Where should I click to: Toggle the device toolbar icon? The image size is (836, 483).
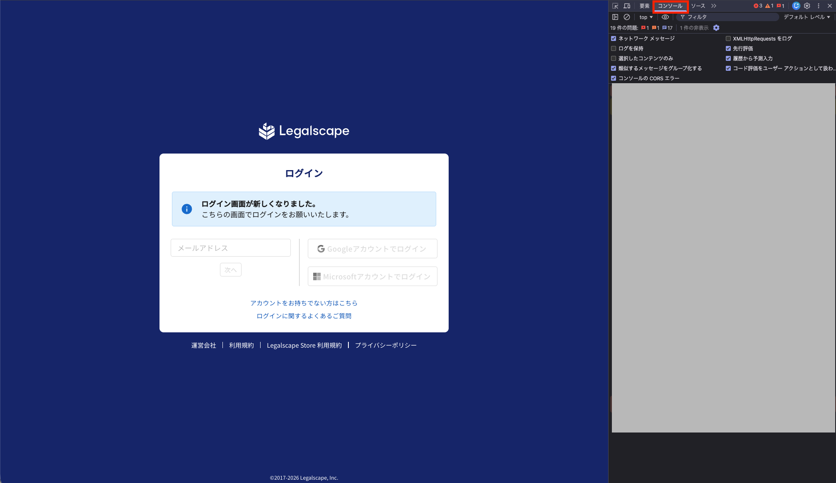pos(627,6)
